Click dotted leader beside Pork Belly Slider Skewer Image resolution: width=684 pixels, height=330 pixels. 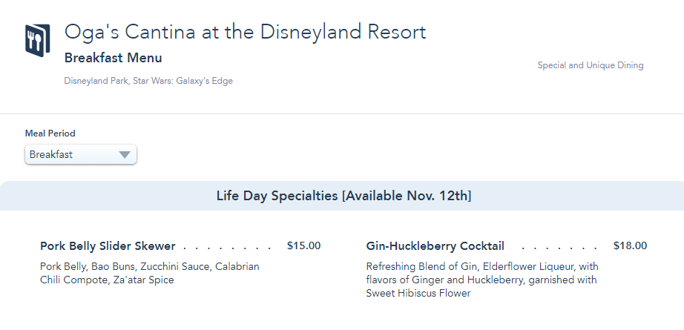pyautogui.click(x=227, y=248)
